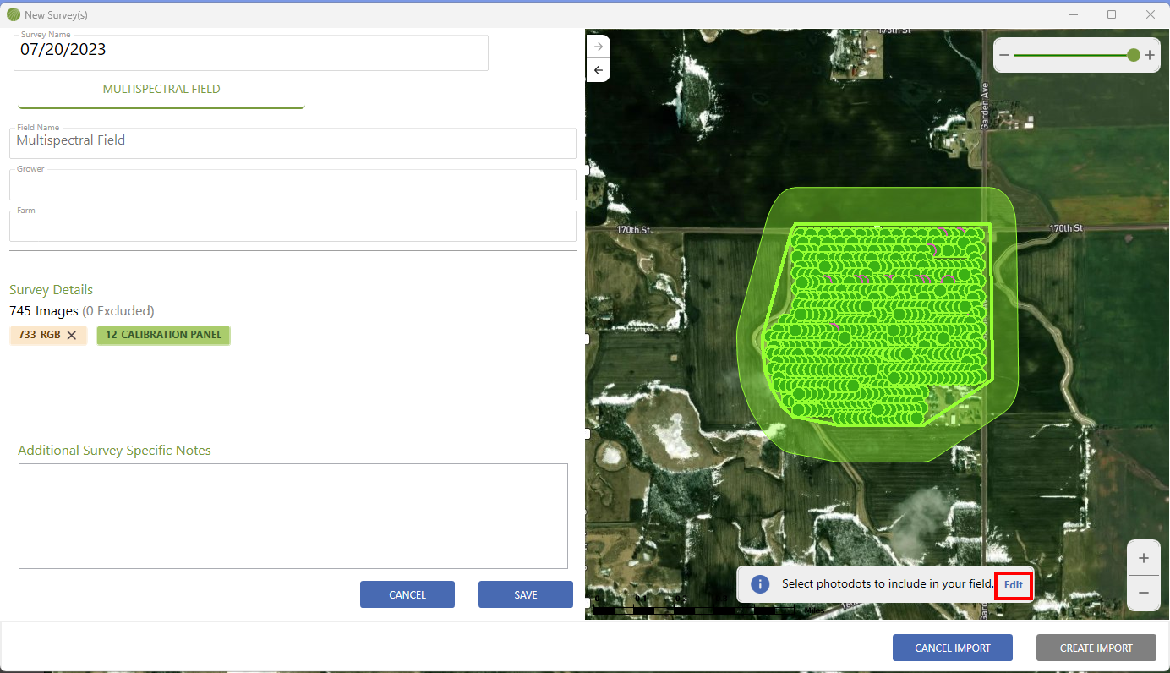The width and height of the screenshot is (1170, 673).
Task: Select the 733 RGB image chip
Action: (39, 335)
